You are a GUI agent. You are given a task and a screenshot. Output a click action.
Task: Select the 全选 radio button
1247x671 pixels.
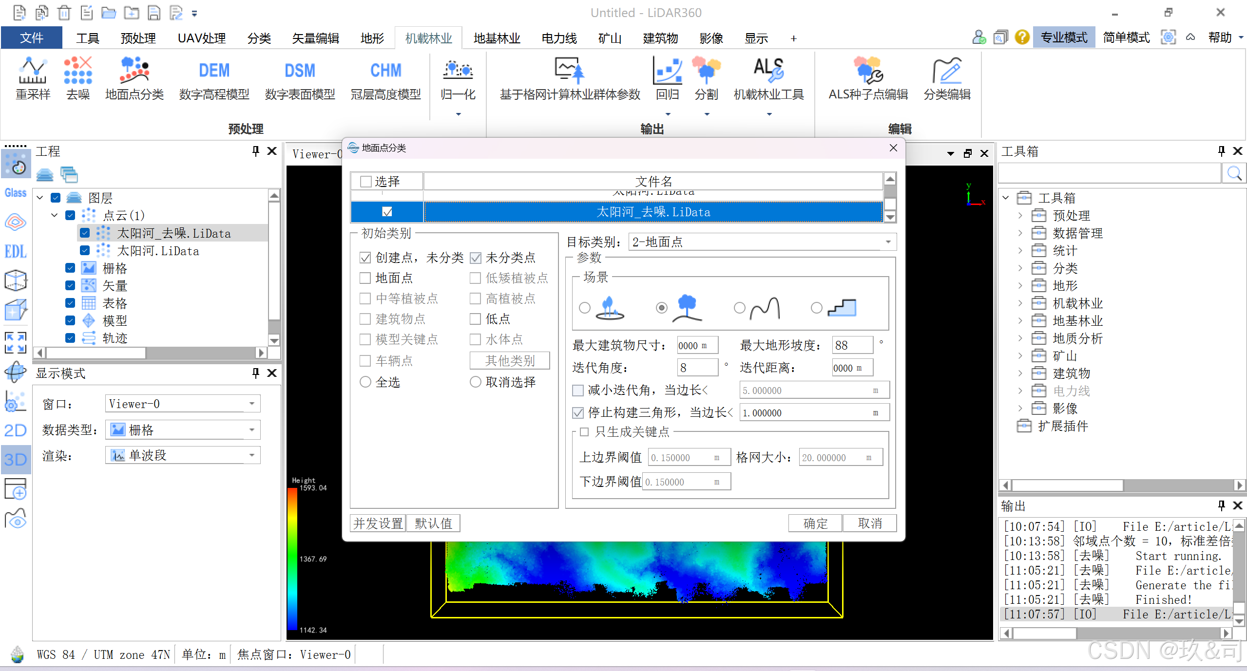365,382
